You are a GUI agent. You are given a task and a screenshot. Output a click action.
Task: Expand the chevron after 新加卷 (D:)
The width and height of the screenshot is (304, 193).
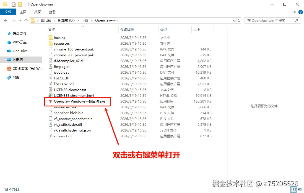tap(78, 20)
